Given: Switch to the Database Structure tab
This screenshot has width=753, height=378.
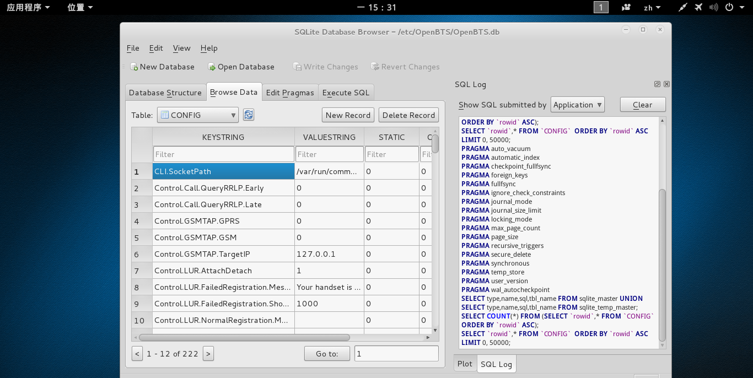Looking at the screenshot, I should coord(165,93).
